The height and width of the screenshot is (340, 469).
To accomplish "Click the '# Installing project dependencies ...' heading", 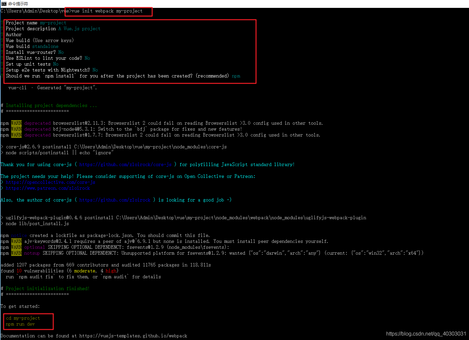I will 49,105.
